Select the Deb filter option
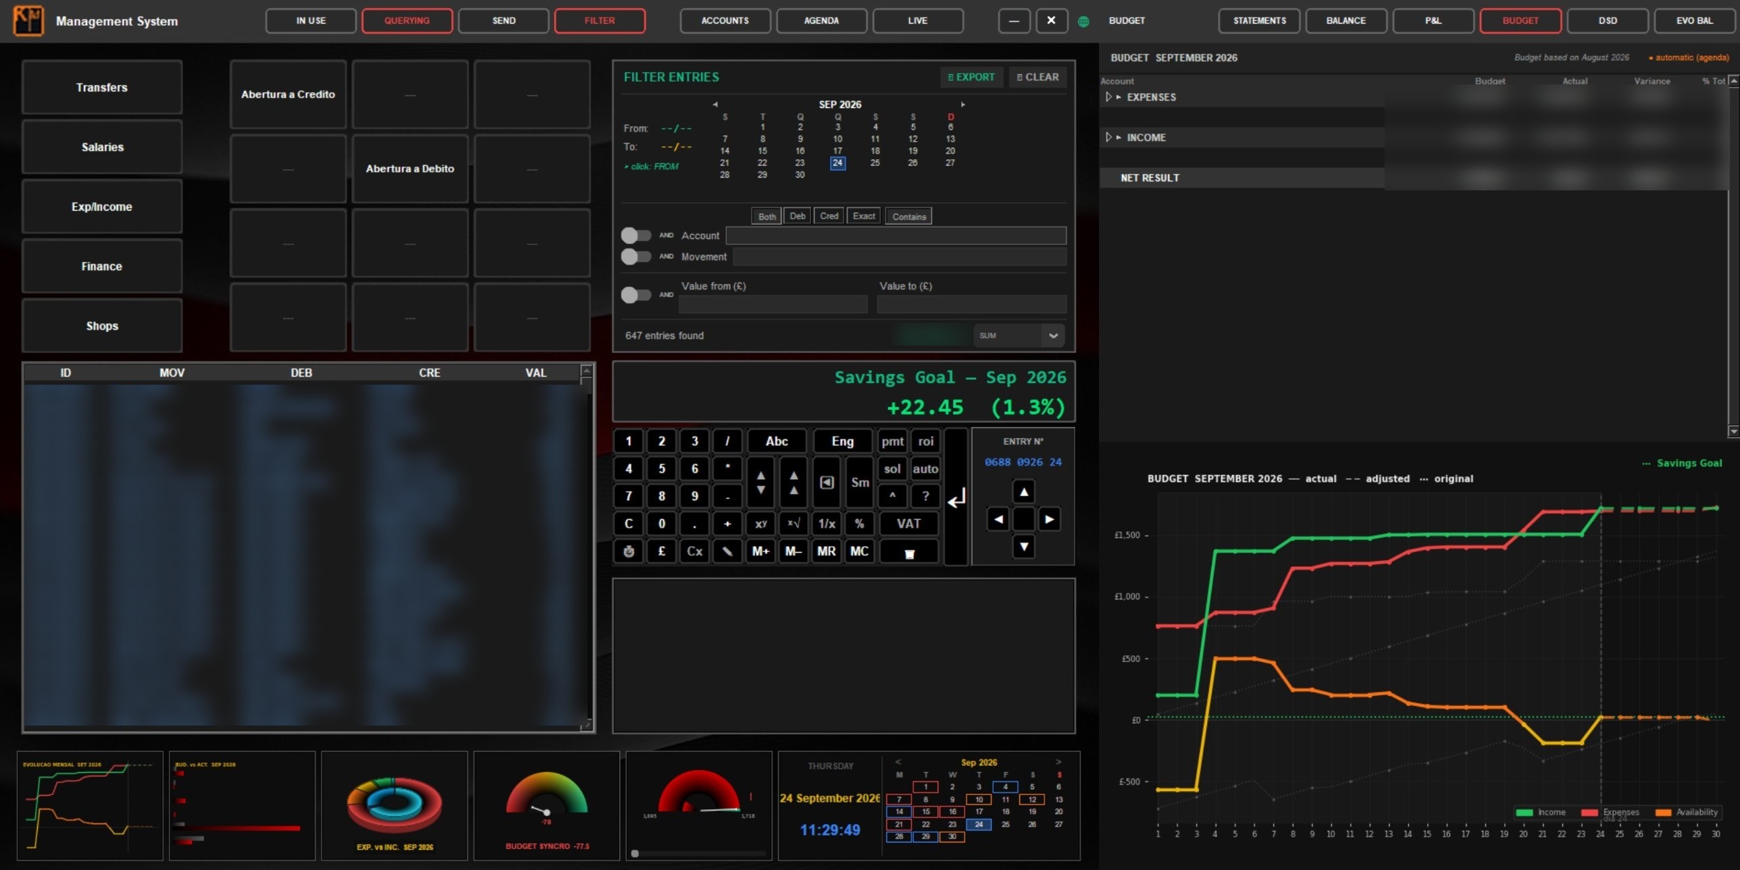Image resolution: width=1740 pixels, height=870 pixels. [798, 216]
